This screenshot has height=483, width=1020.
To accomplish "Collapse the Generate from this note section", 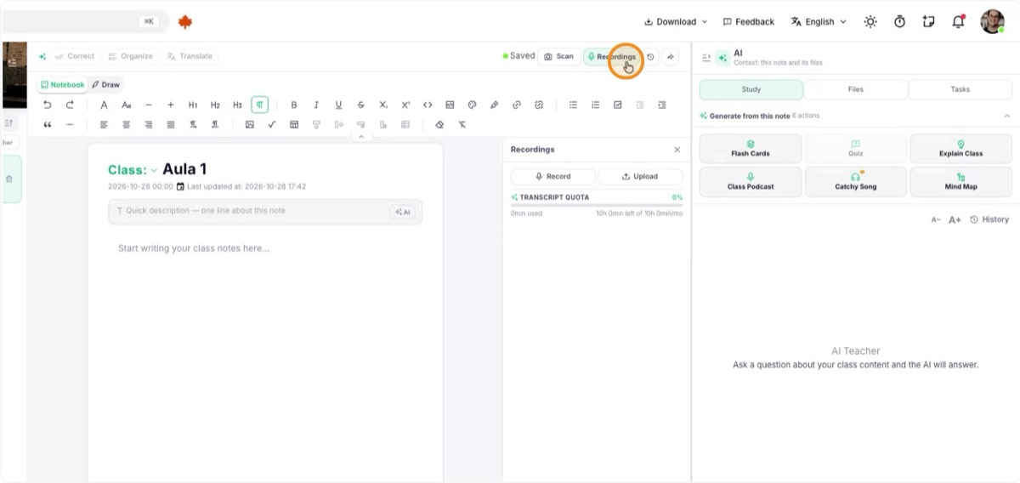I will click(x=1007, y=116).
